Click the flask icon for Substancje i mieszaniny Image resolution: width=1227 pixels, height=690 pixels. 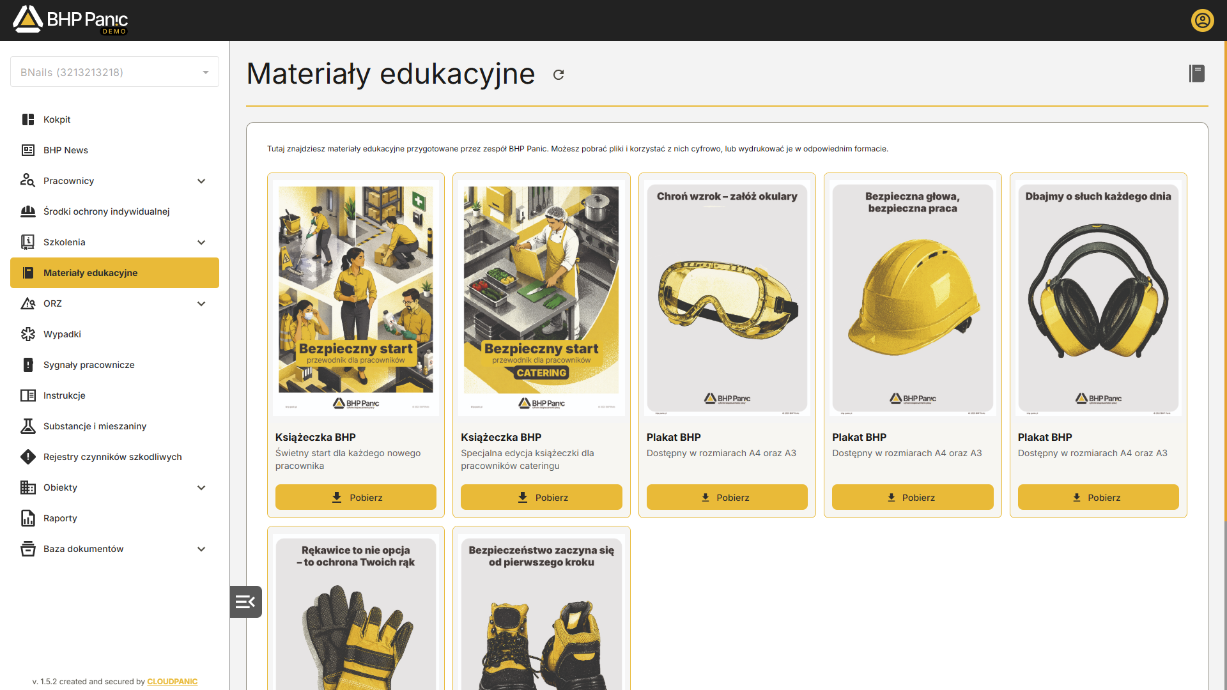click(x=28, y=426)
